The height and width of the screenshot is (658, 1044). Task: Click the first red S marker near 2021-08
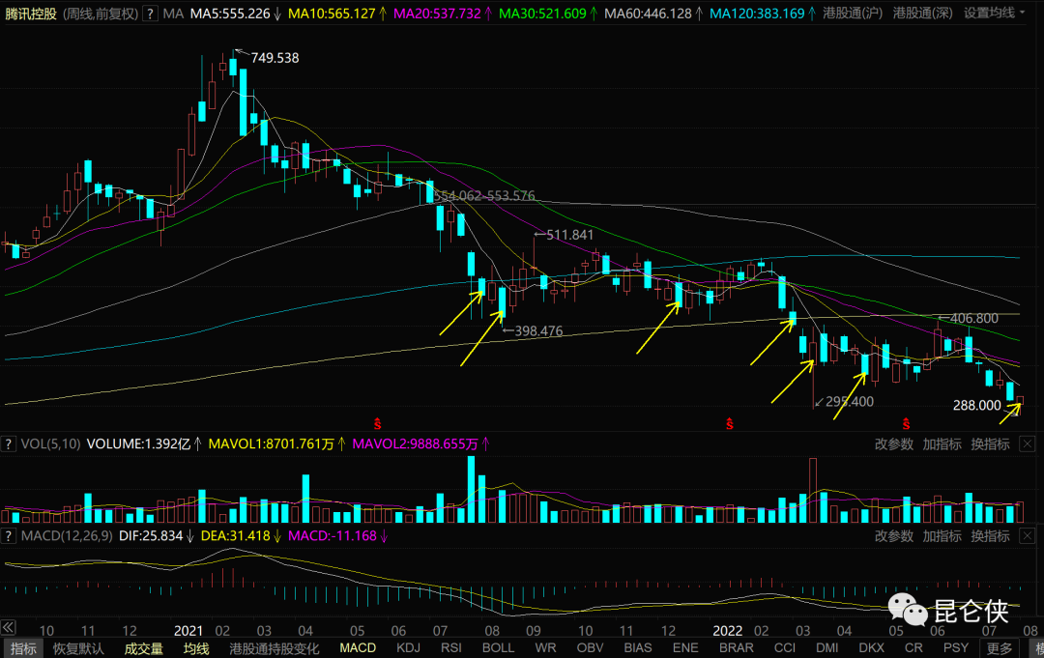coord(377,423)
